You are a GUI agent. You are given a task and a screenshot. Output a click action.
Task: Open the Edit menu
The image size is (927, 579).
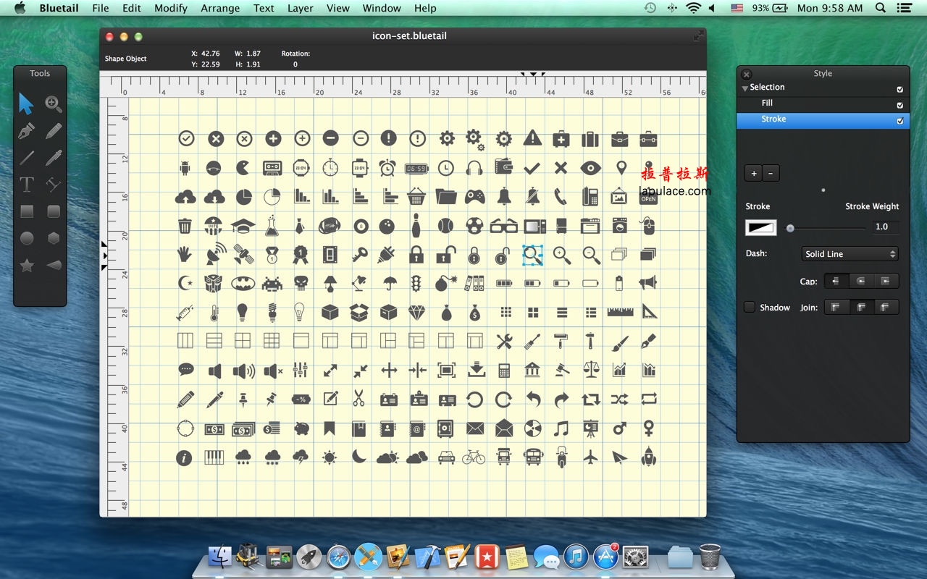tap(132, 8)
